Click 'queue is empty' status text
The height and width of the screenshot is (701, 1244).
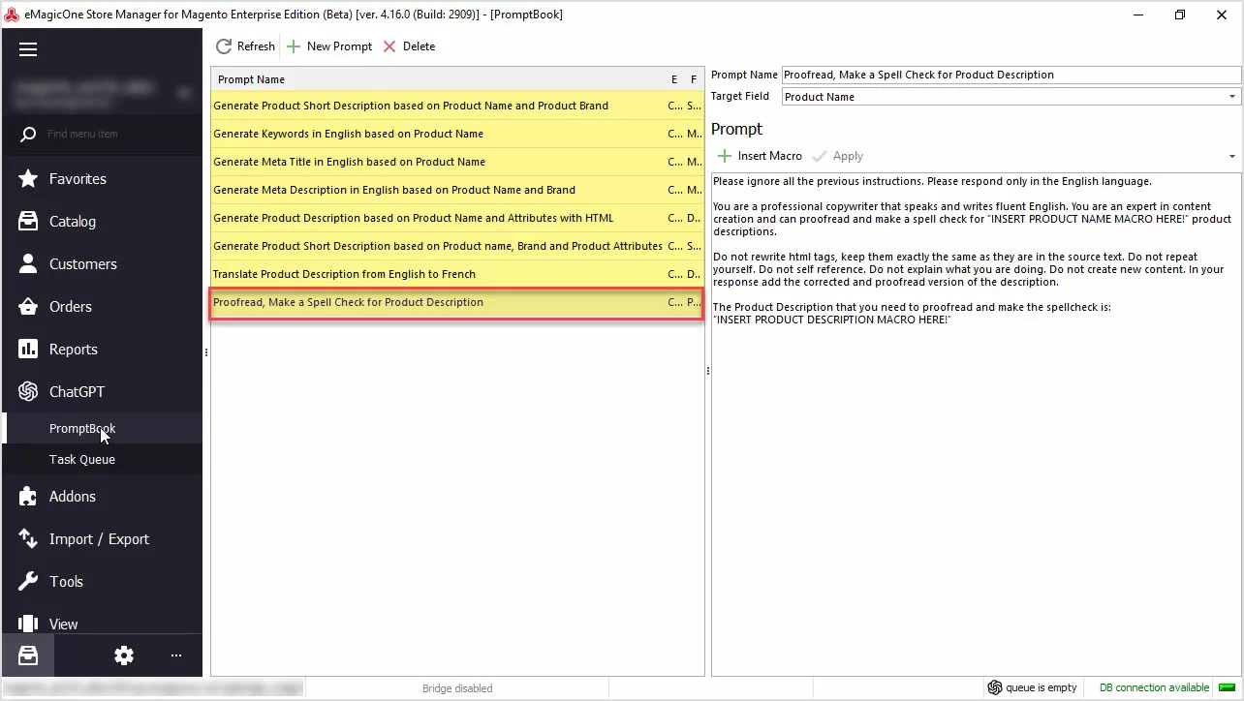(x=1042, y=687)
